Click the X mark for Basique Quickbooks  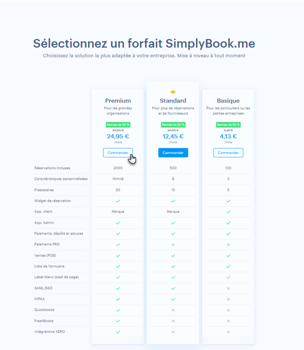point(228,310)
